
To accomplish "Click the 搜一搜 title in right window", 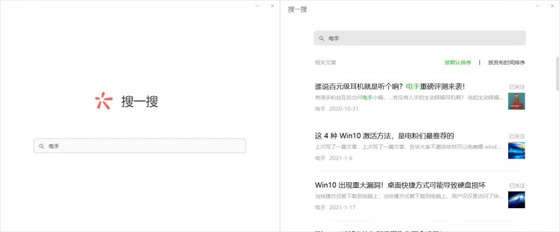I will (x=298, y=9).
